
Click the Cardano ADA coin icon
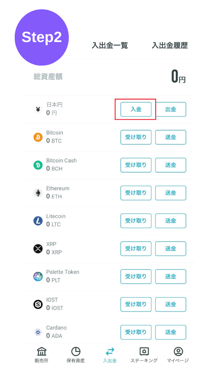tap(38, 332)
